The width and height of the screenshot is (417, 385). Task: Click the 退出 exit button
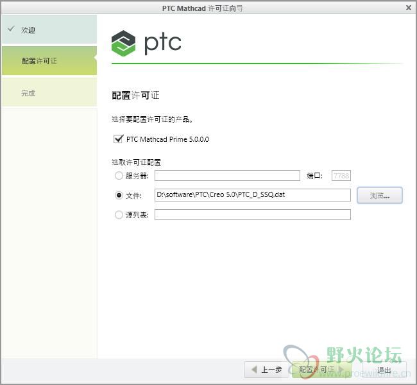384,370
